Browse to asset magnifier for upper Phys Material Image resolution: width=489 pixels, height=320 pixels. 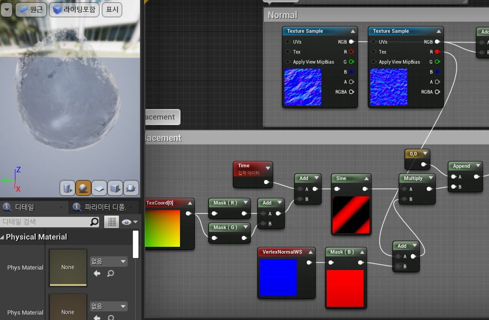[111, 274]
